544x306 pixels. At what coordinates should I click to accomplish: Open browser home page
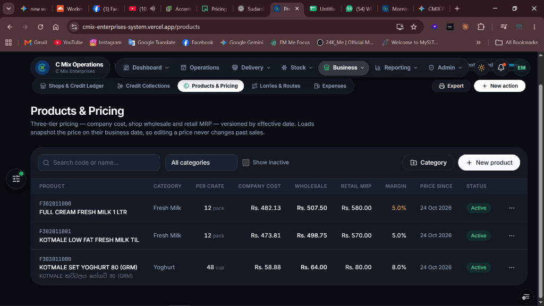[x=55, y=27]
